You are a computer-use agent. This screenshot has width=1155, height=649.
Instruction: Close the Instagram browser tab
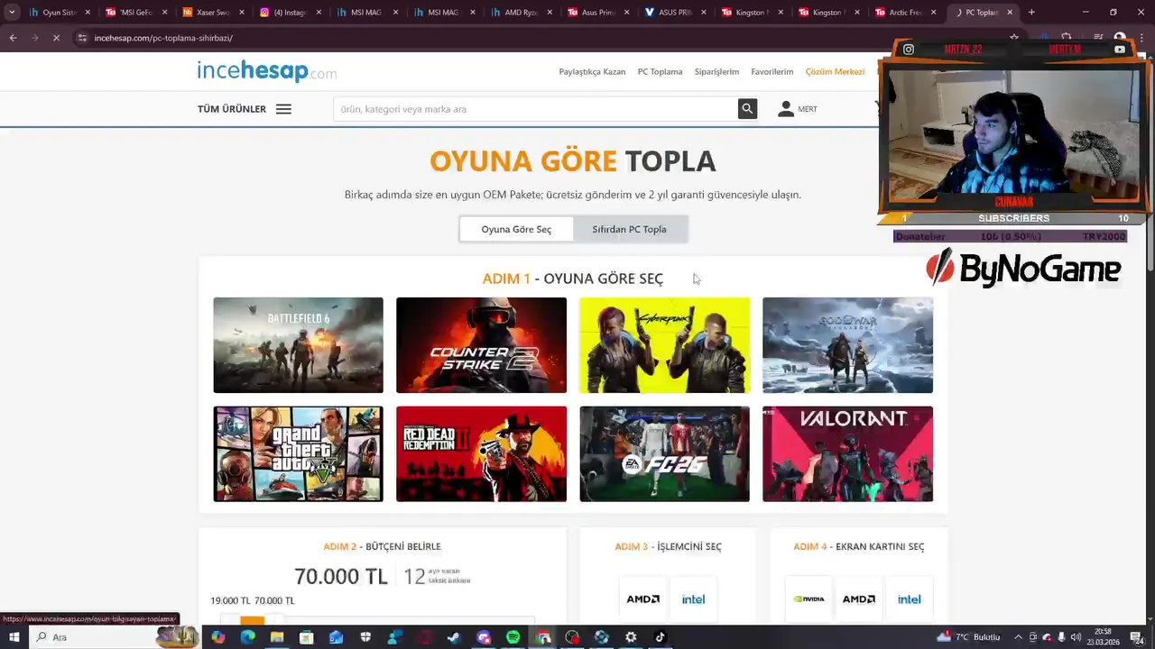click(x=319, y=13)
